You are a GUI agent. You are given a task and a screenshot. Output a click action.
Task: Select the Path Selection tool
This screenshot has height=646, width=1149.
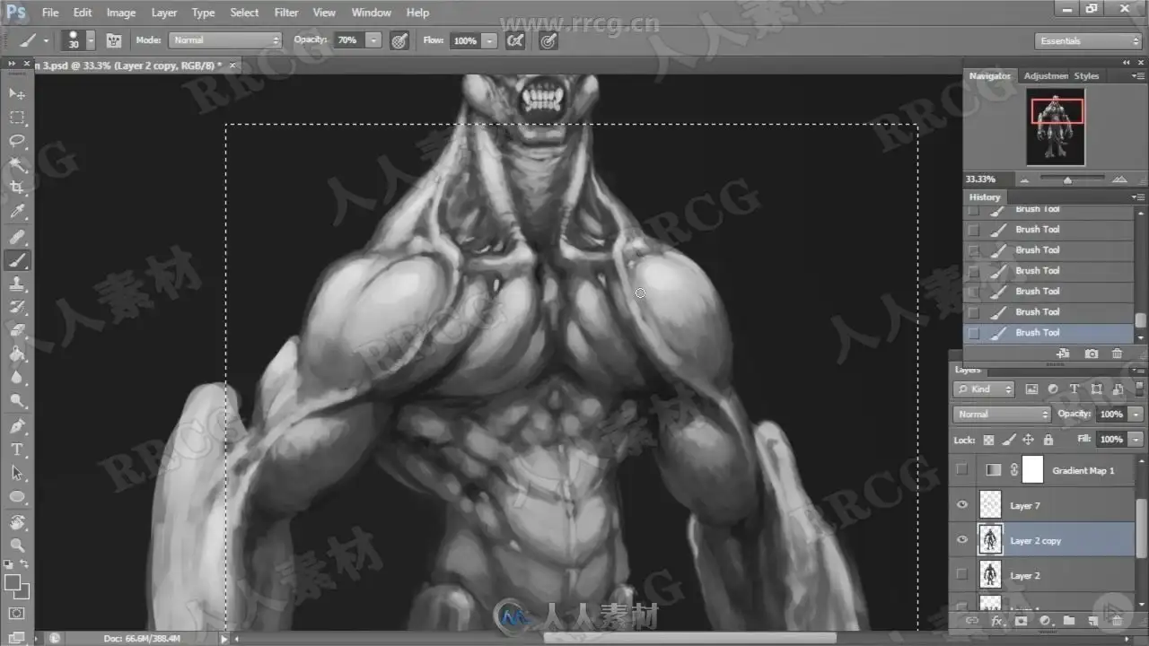tap(17, 473)
